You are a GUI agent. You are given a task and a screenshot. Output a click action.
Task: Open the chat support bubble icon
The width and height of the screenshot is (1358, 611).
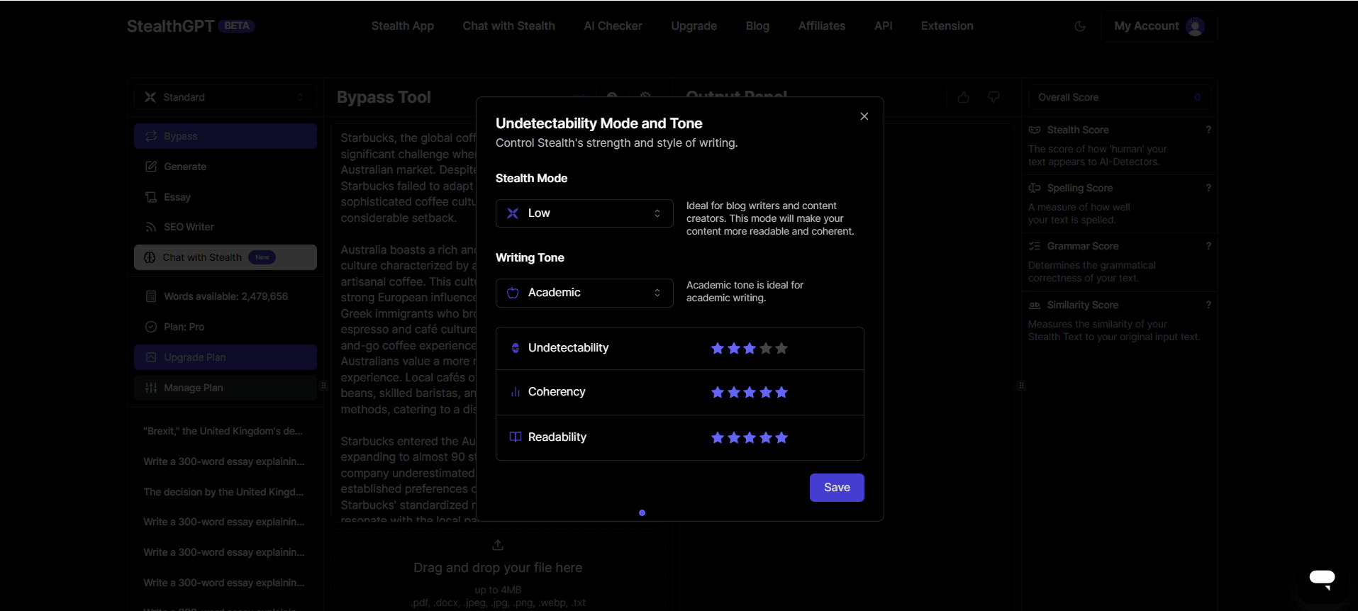tap(1321, 578)
